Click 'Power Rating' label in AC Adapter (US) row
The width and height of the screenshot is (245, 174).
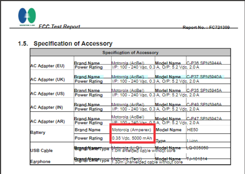89,95
